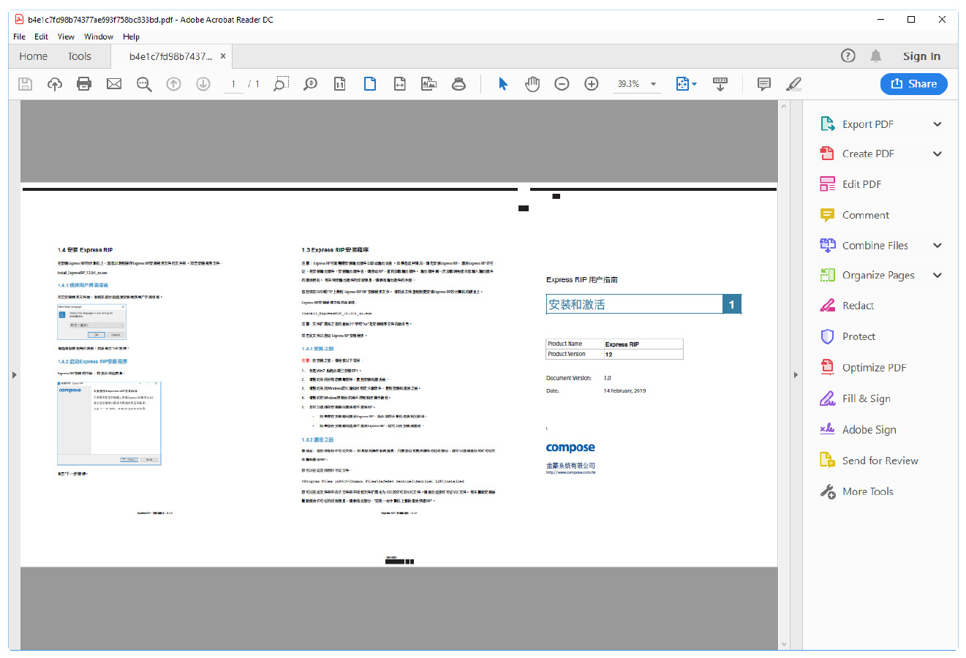Click the stamp tool icon
The image size is (966, 658).
click(459, 84)
